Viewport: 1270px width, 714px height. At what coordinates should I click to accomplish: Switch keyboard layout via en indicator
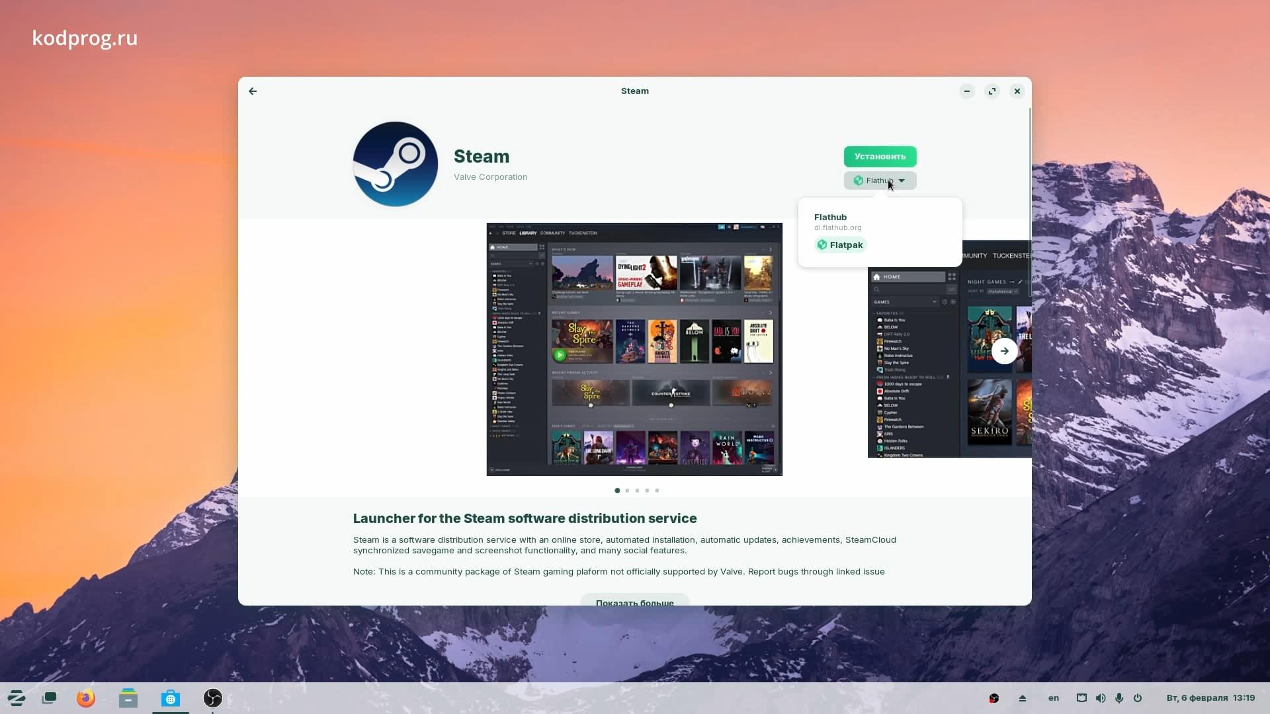coord(1054,698)
